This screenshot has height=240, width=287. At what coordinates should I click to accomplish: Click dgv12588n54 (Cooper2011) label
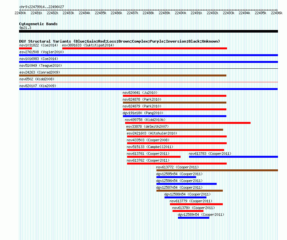(187, 194)
